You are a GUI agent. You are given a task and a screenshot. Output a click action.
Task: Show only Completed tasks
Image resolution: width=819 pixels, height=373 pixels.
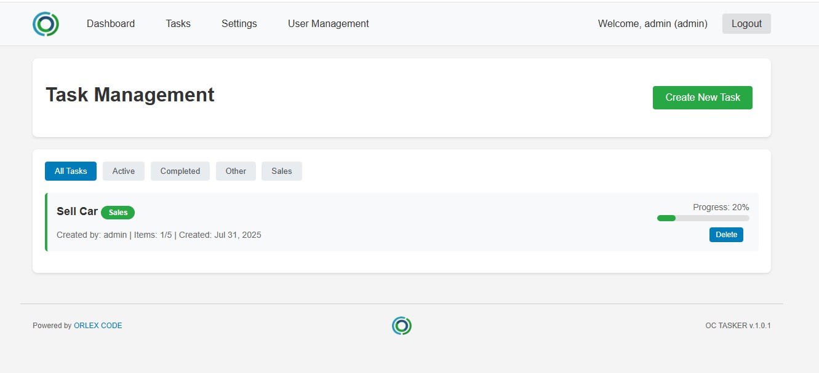click(x=180, y=171)
